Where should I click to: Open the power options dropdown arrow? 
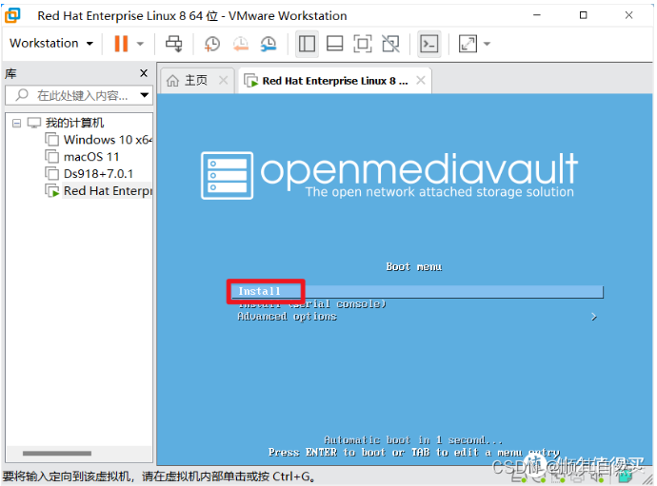(x=140, y=44)
